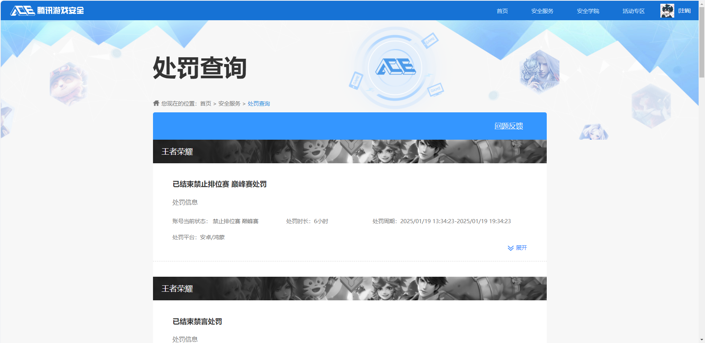The height and width of the screenshot is (343, 705).
Task: Expand the ranked match penalty details via 展开
Action: point(521,248)
